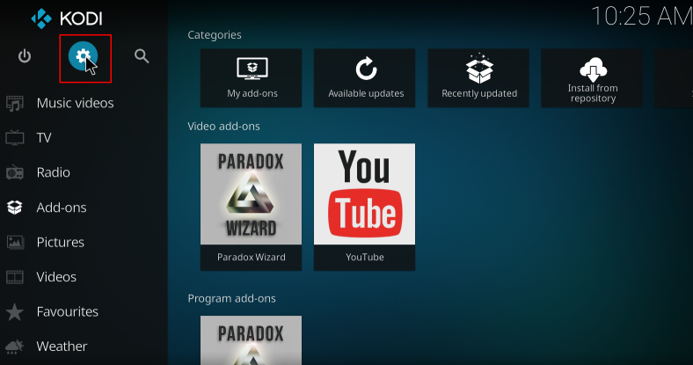Open Kodi settings via the gear icon

tap(83, 56)
